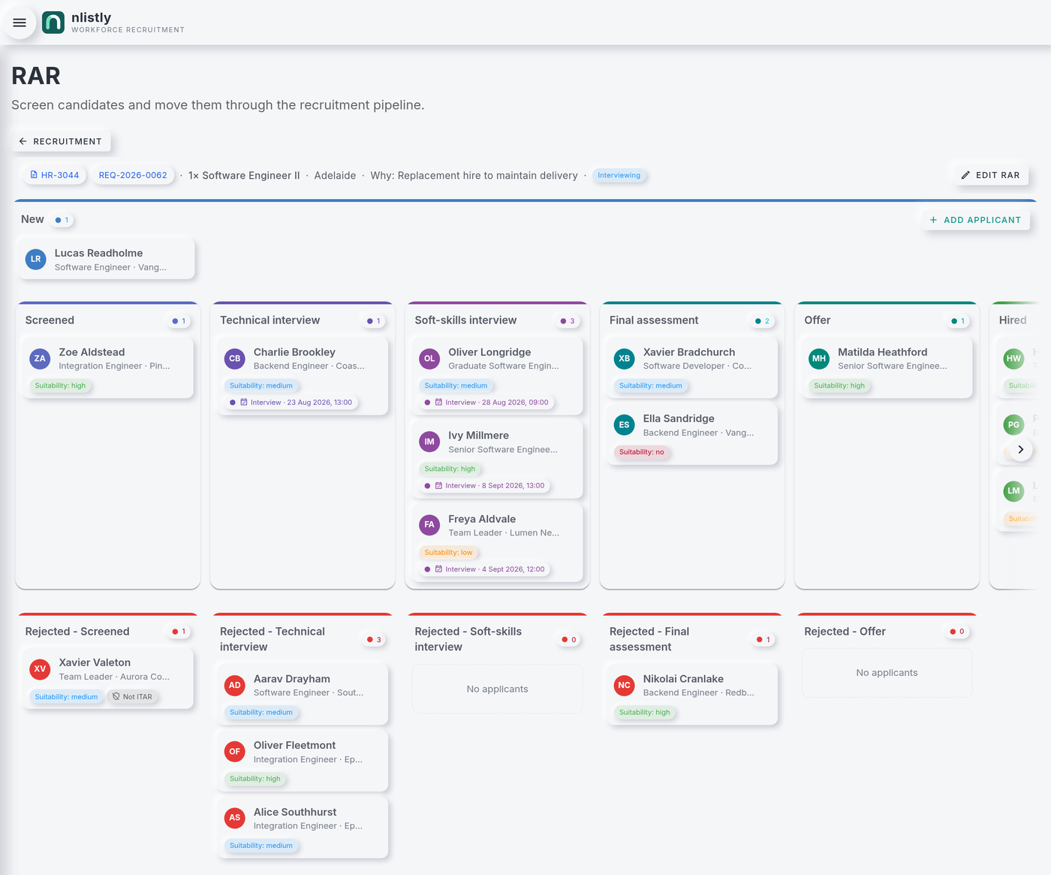
Task: Click the Not ITAR chip on Xavier Valeton
Action: click(133, 697)
